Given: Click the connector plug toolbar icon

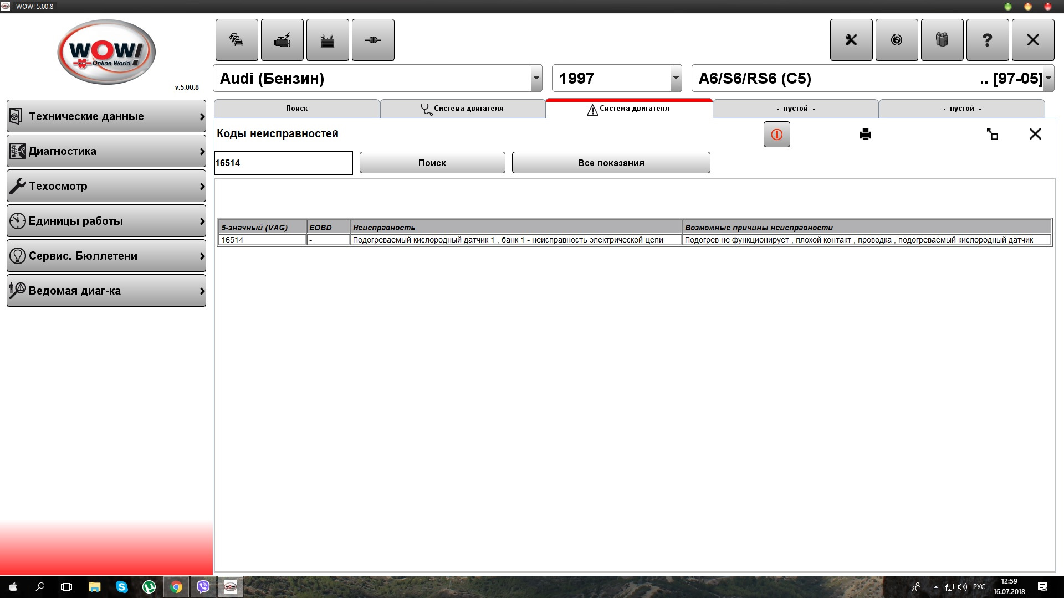Looking at the screenshot, I should [x=373, y=40].
